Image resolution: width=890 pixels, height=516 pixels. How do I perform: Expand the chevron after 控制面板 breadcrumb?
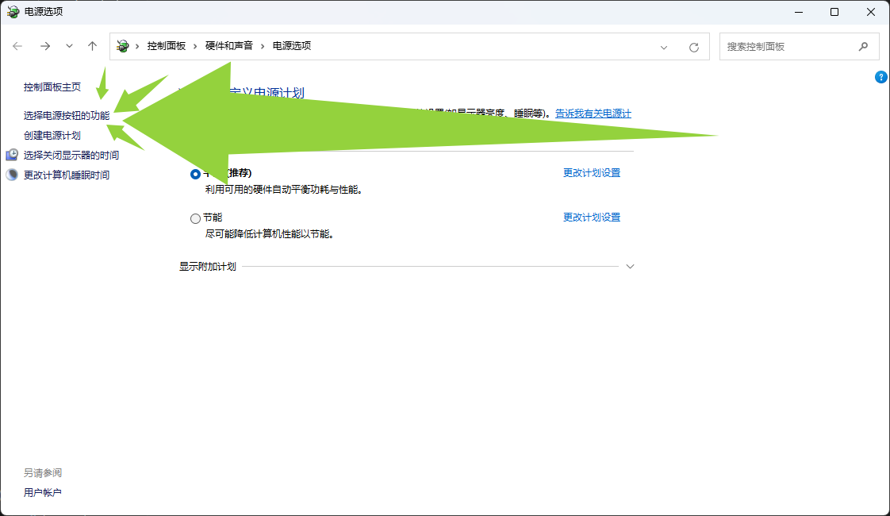coord(195,46)
